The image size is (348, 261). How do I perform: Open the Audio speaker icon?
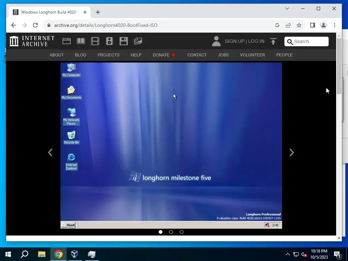[x=109, y=41]
